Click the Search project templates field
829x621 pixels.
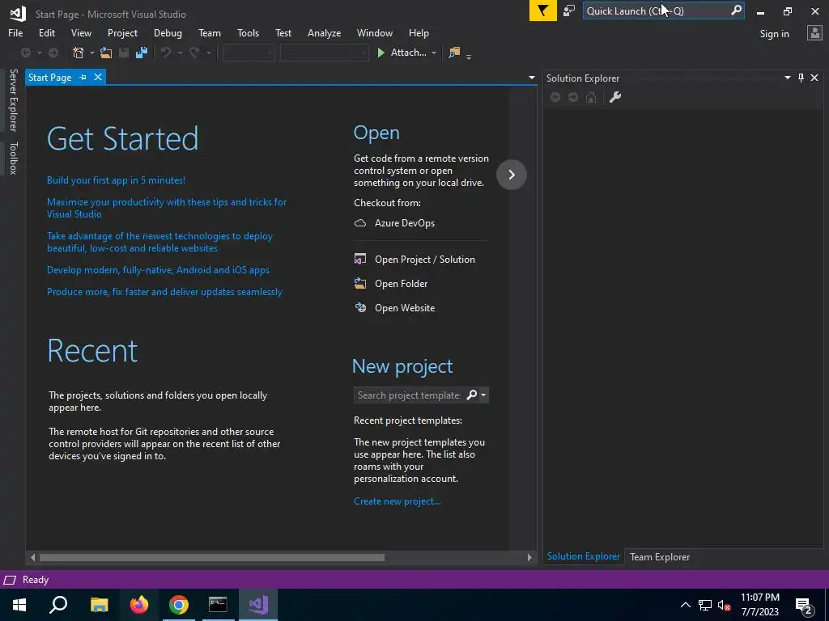click(409, 395)
